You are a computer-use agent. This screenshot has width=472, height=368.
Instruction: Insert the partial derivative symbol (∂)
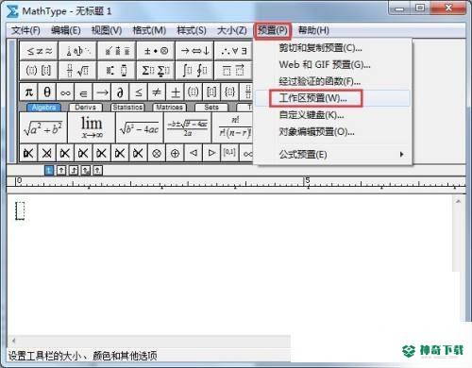[x=120, y=92]
